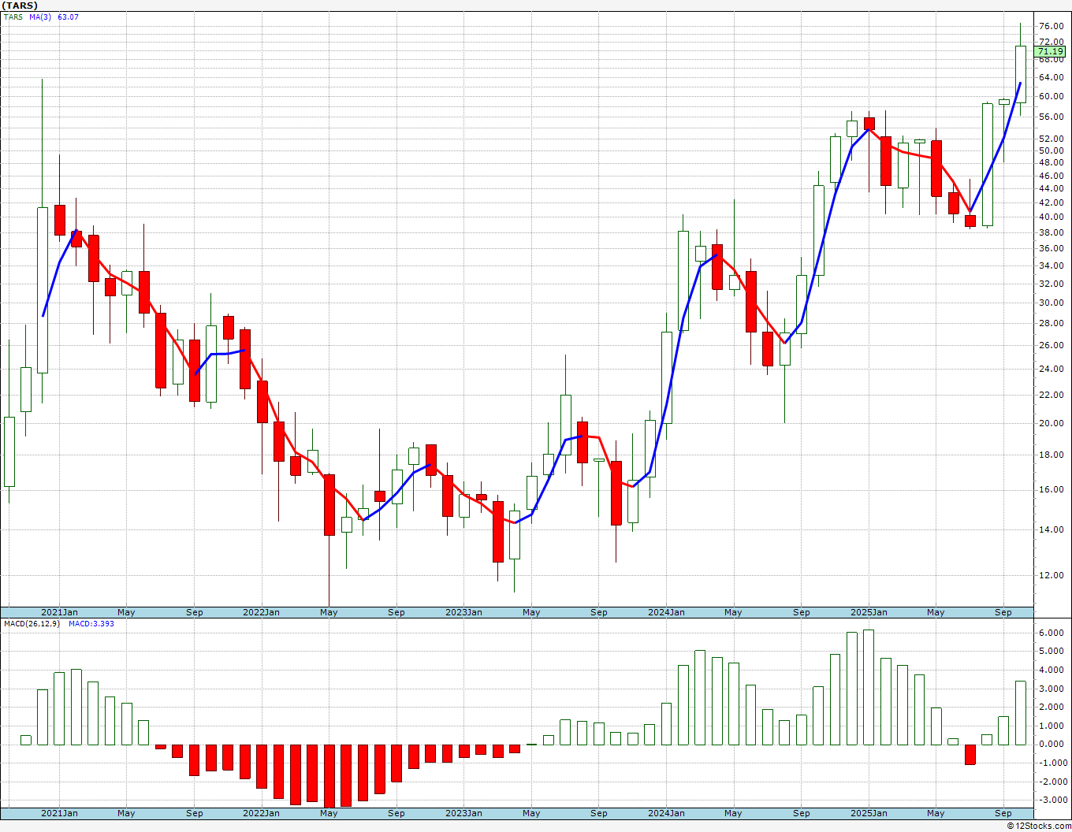Click the 2.000 MACD axis label
Screen dimensions: 1072x832
coord(1052,707)
